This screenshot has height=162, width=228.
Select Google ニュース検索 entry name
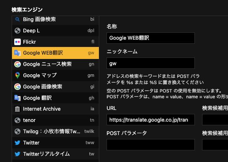click(x=47, y=64)
